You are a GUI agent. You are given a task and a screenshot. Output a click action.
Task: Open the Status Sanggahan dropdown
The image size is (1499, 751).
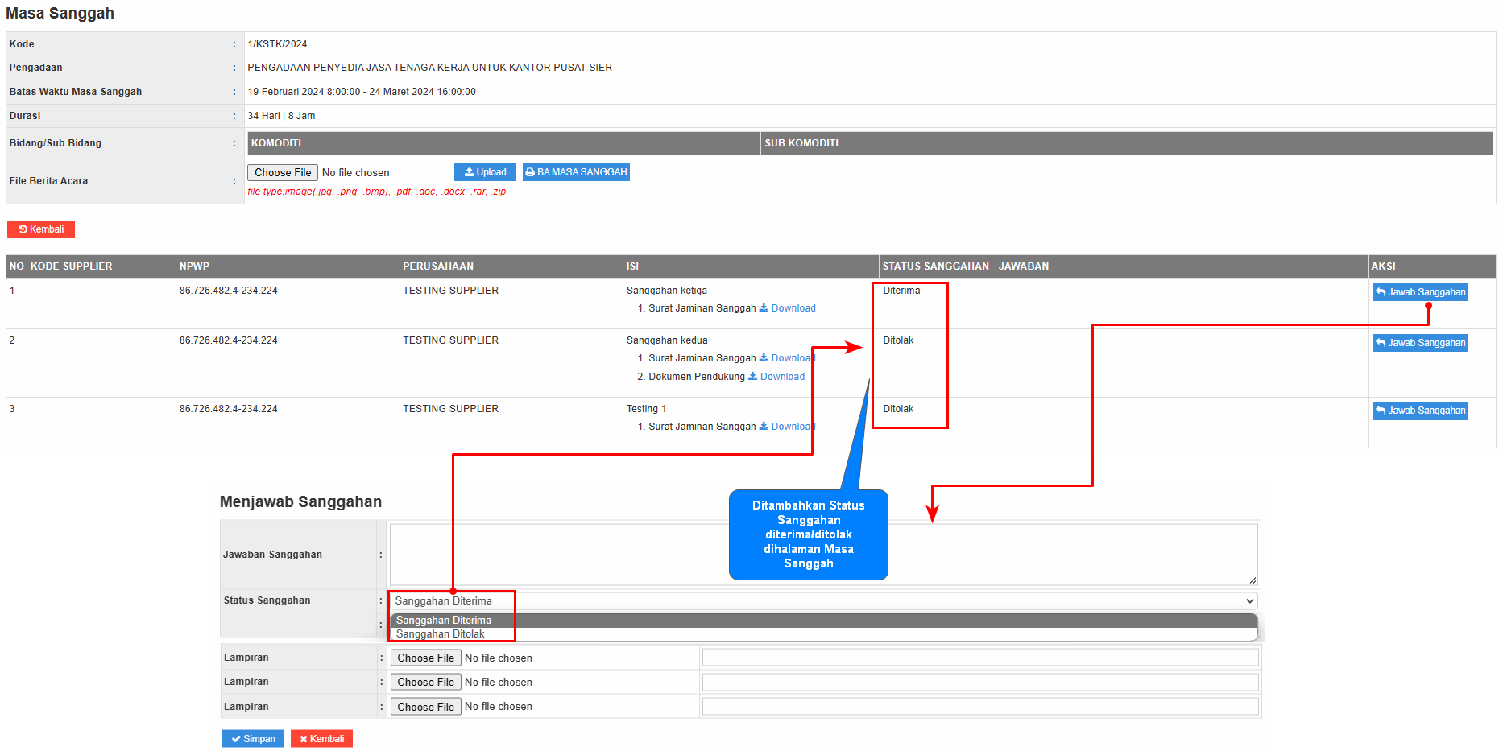click(822, 601)
